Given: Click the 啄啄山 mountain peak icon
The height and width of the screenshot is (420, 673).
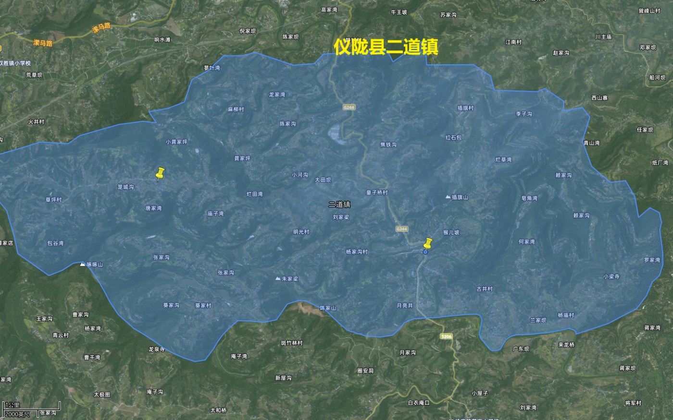Looking at the screenshot, I should coord(83,264).
